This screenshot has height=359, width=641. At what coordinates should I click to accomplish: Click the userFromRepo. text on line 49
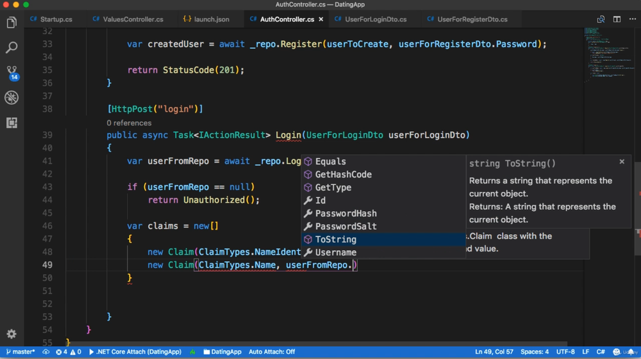319,265
